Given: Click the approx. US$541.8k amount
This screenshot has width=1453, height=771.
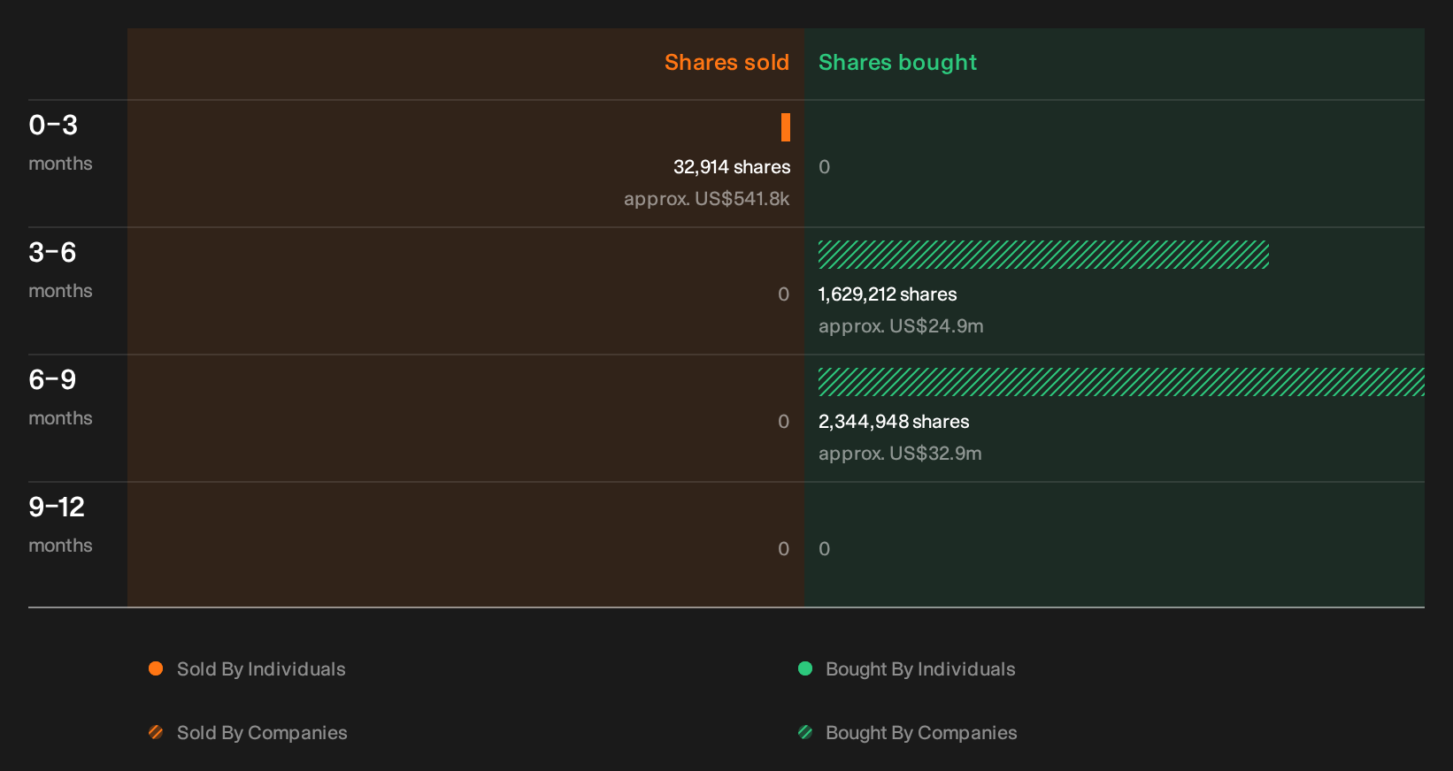Looking at the screenshot, I should pos(706,199).
